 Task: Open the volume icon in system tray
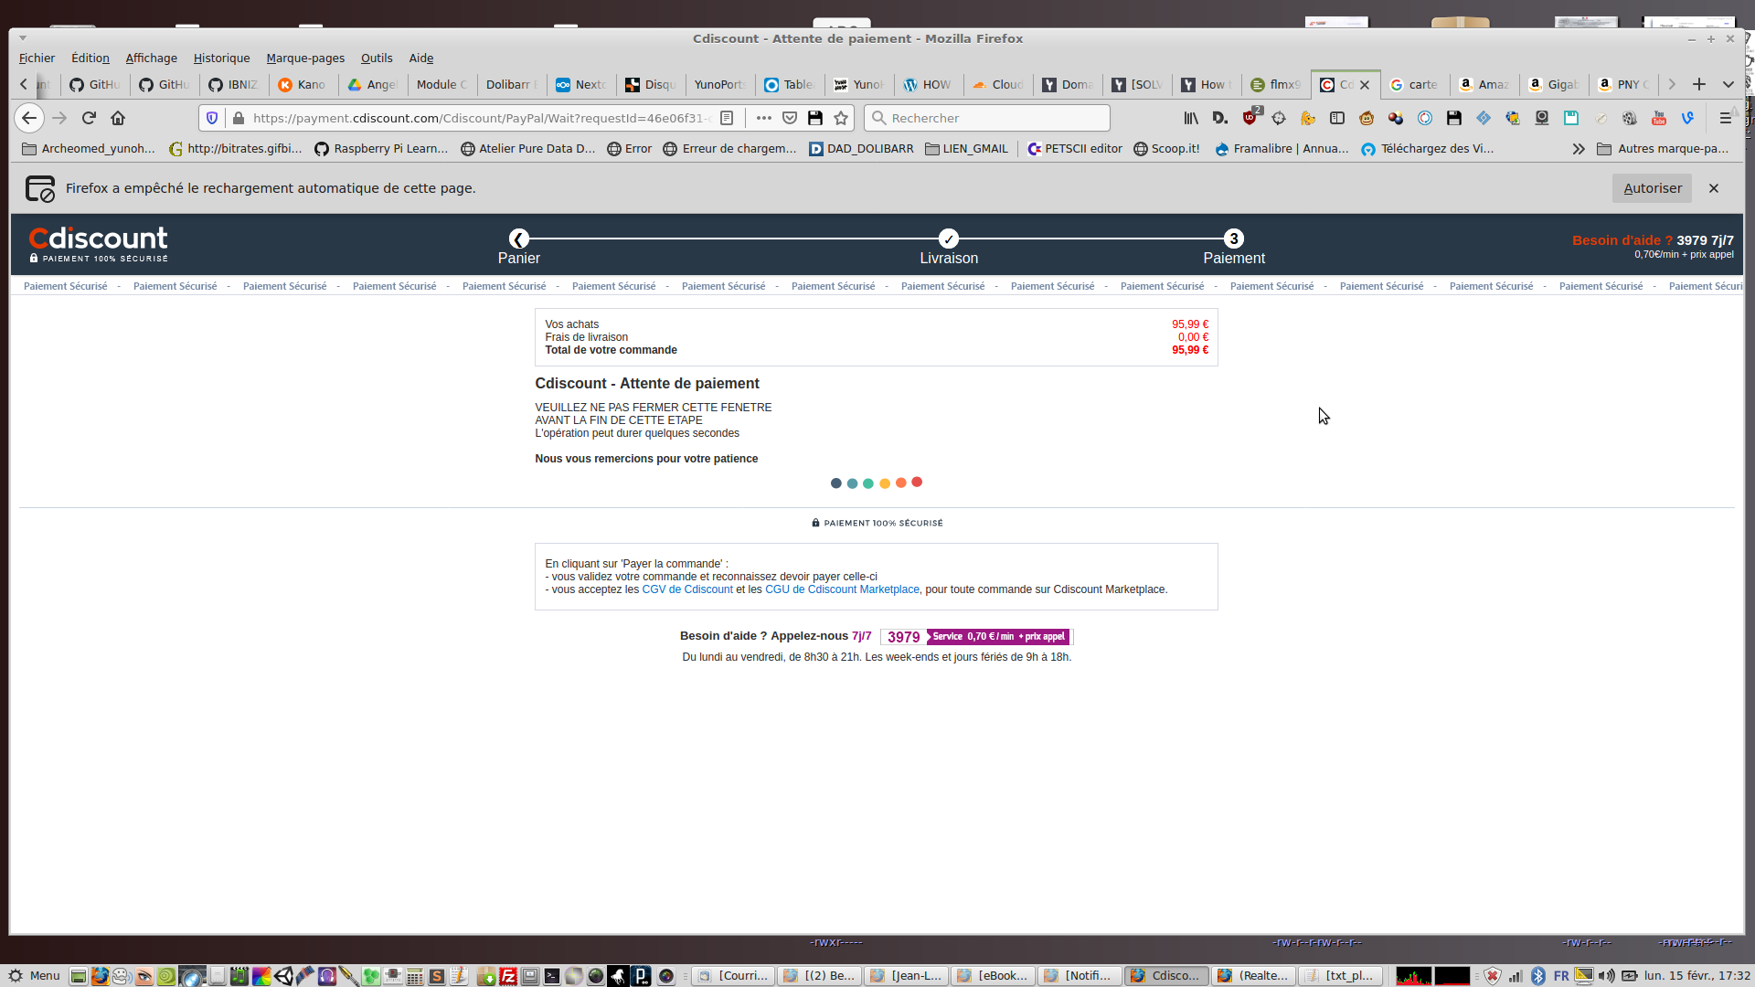click(x=1606, y=976)
